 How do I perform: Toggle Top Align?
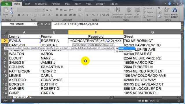coord(57,10)
